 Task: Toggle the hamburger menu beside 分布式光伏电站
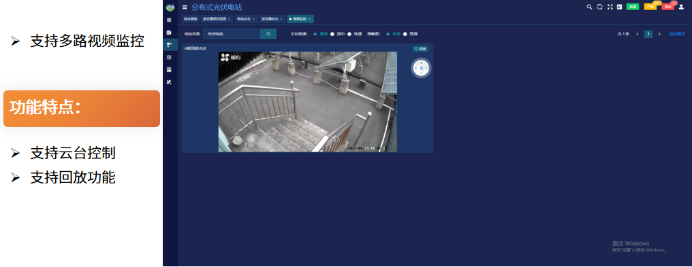coord(185,7)
